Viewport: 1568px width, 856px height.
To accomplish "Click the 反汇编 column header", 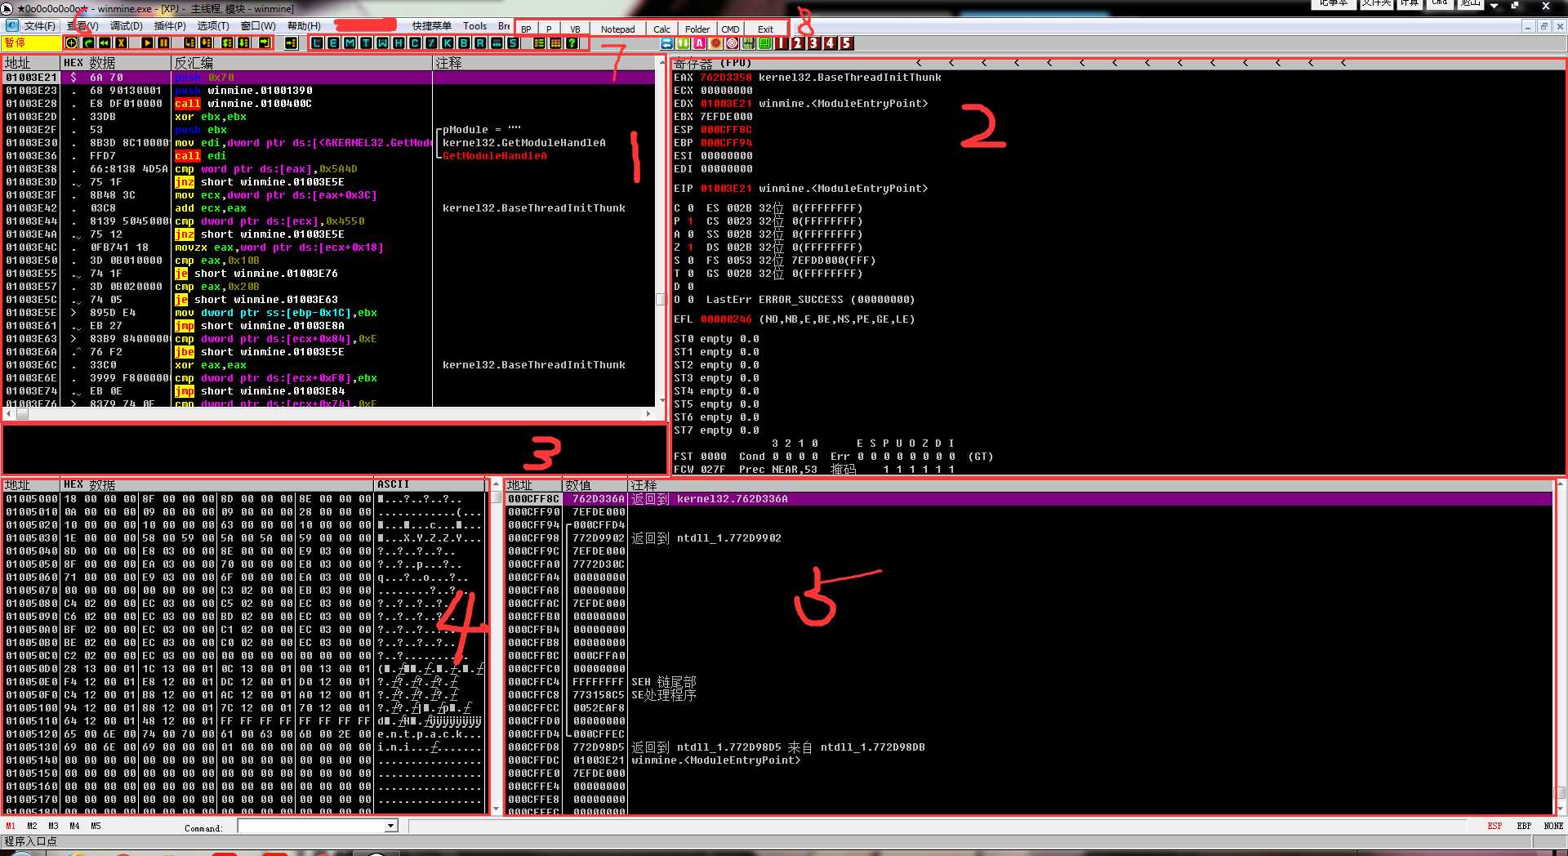I will tap(301, 63).
